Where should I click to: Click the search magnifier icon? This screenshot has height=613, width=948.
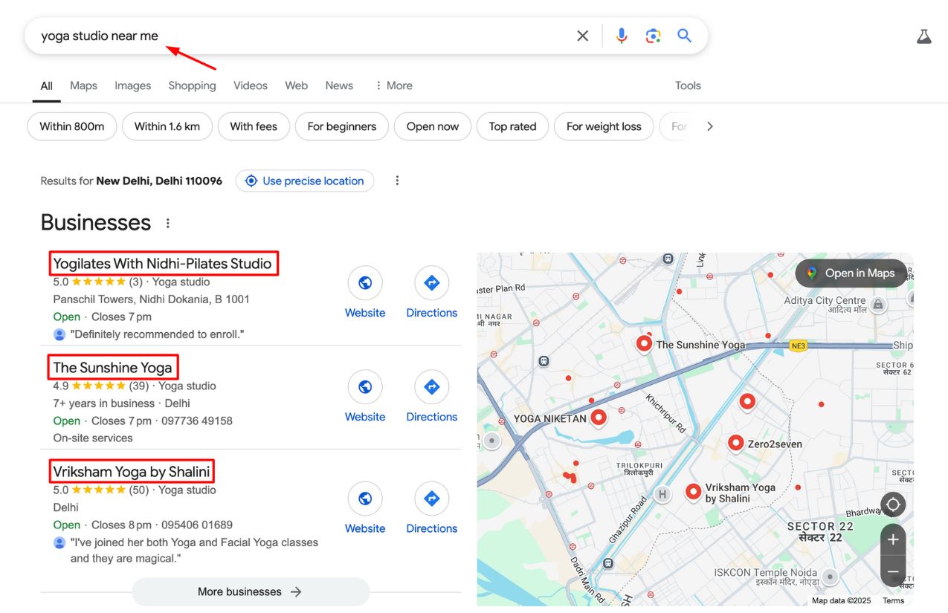click(x=684, y=35)
